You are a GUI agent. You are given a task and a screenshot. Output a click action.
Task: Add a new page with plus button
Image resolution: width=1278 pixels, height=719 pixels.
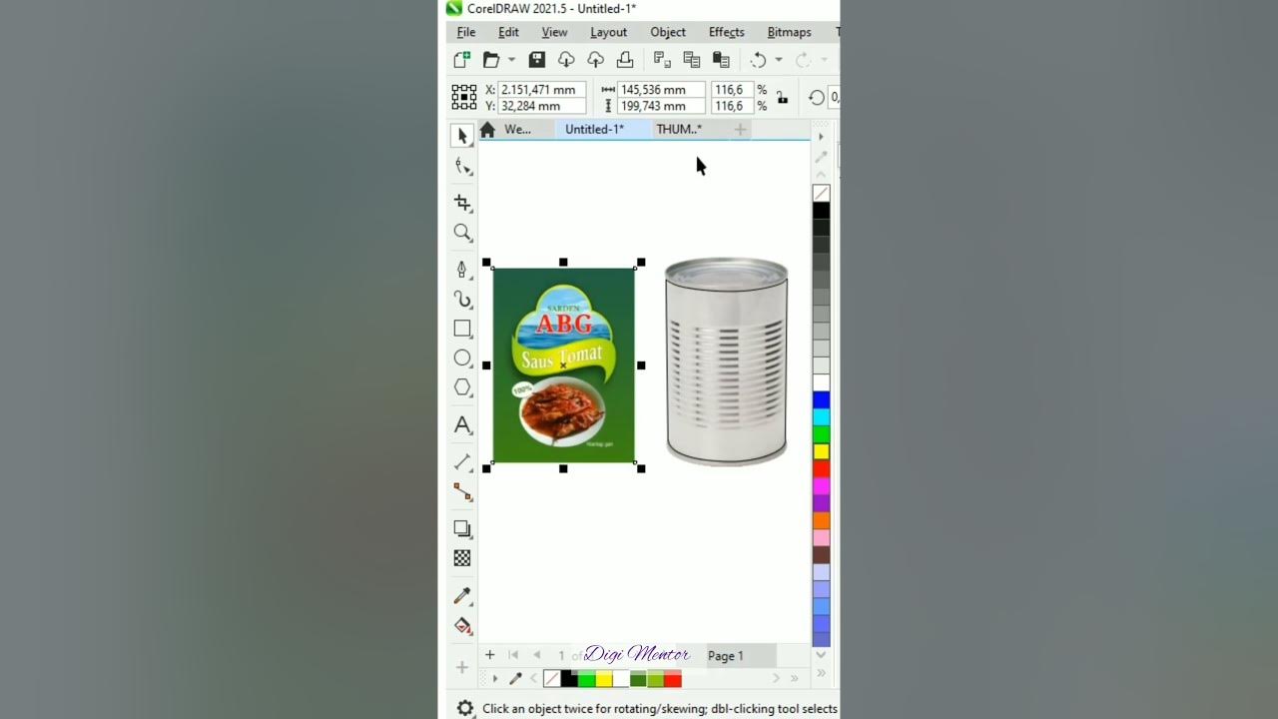(x=489, y=655)
